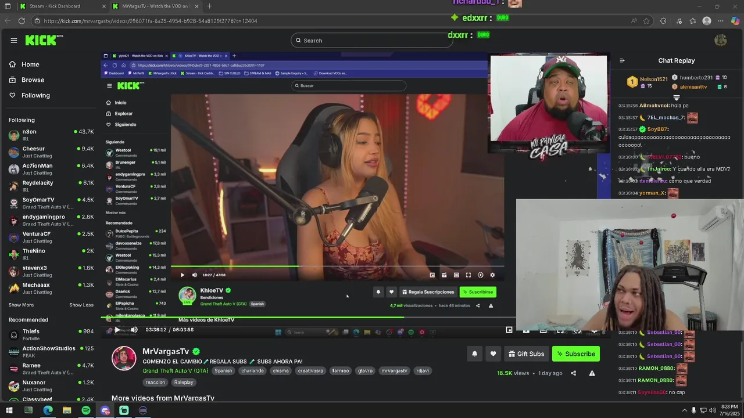Open recommended channel ActionShowStudios
Image resolution: width=744 pixels, height=418 pixels.
pos(51,351)
